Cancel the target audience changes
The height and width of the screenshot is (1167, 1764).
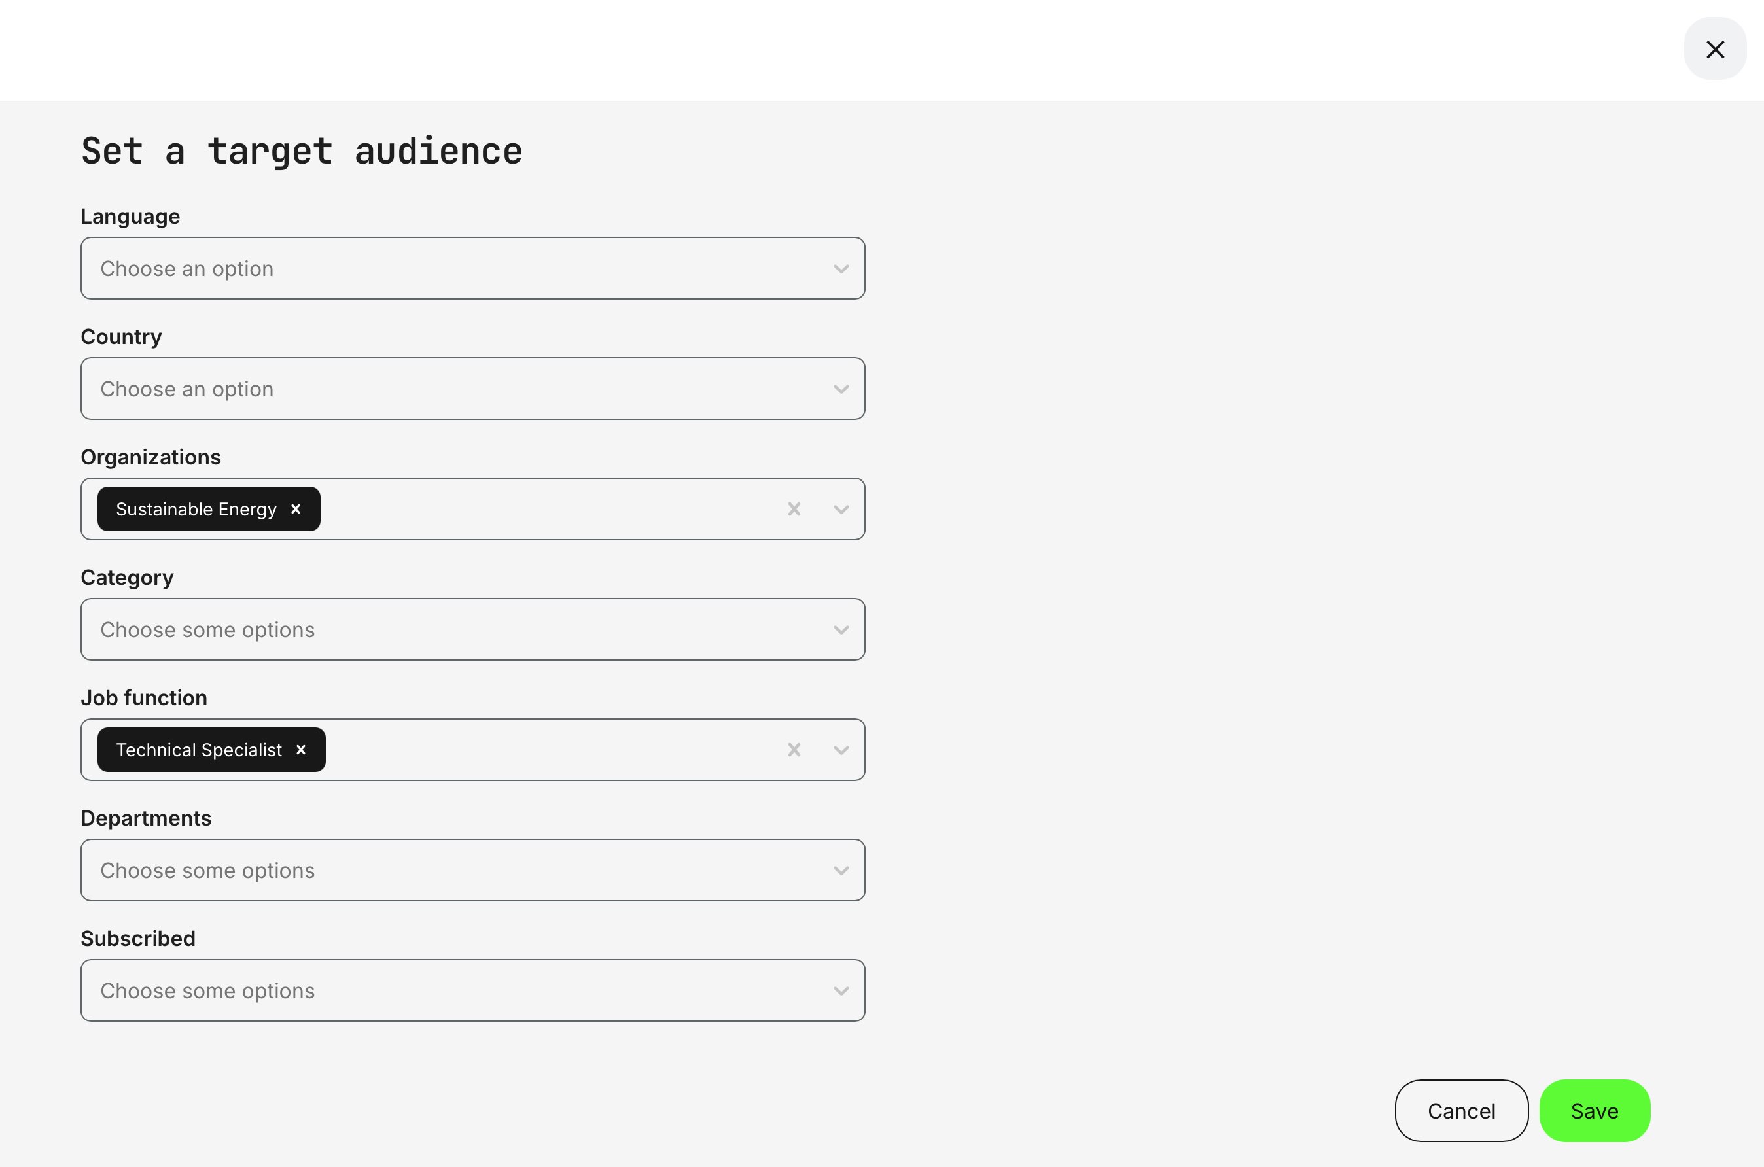tap(1460, 1111)
